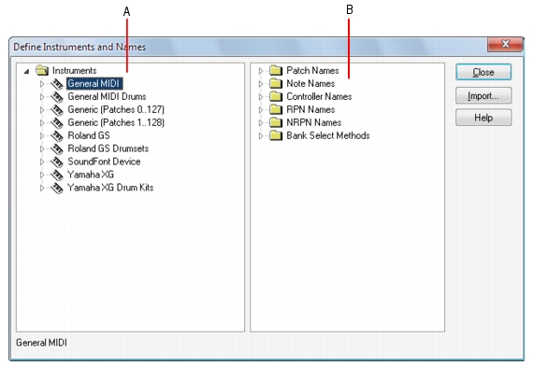
Task: Expand the NRPN Names folder
Action: tap(261, 122)
